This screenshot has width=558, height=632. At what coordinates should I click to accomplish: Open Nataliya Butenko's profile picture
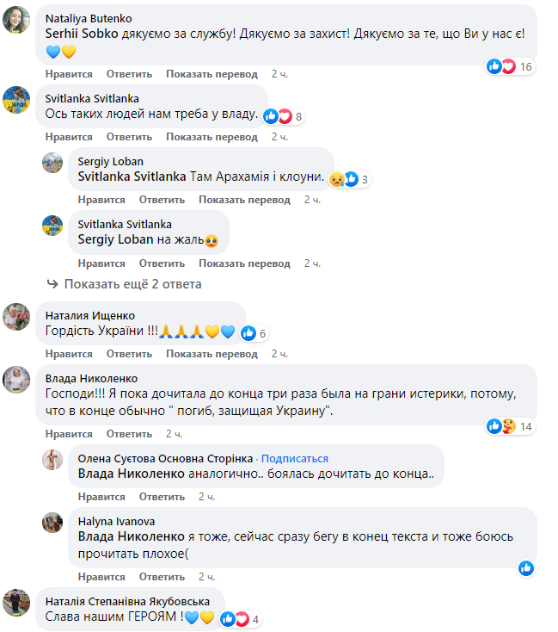(17, 22)
